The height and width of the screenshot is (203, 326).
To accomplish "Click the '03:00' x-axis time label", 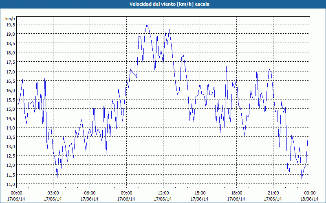I will (x=53, y=193).
